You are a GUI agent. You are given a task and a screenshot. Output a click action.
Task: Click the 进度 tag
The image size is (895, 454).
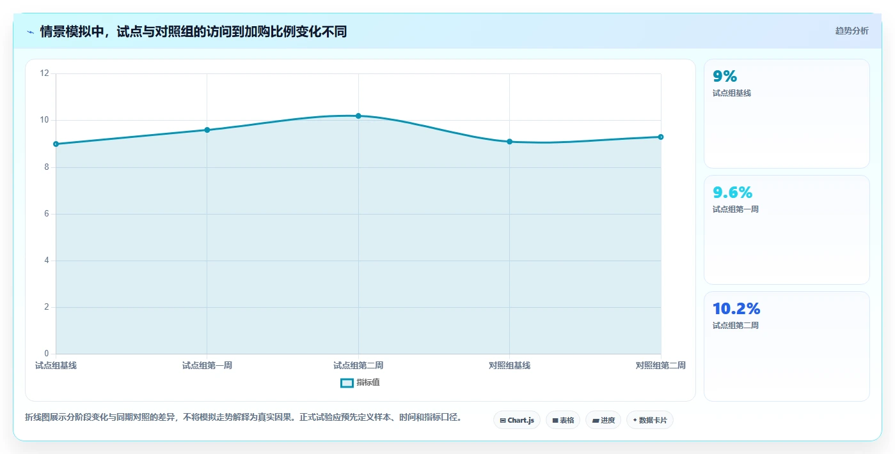coord(603,420)
